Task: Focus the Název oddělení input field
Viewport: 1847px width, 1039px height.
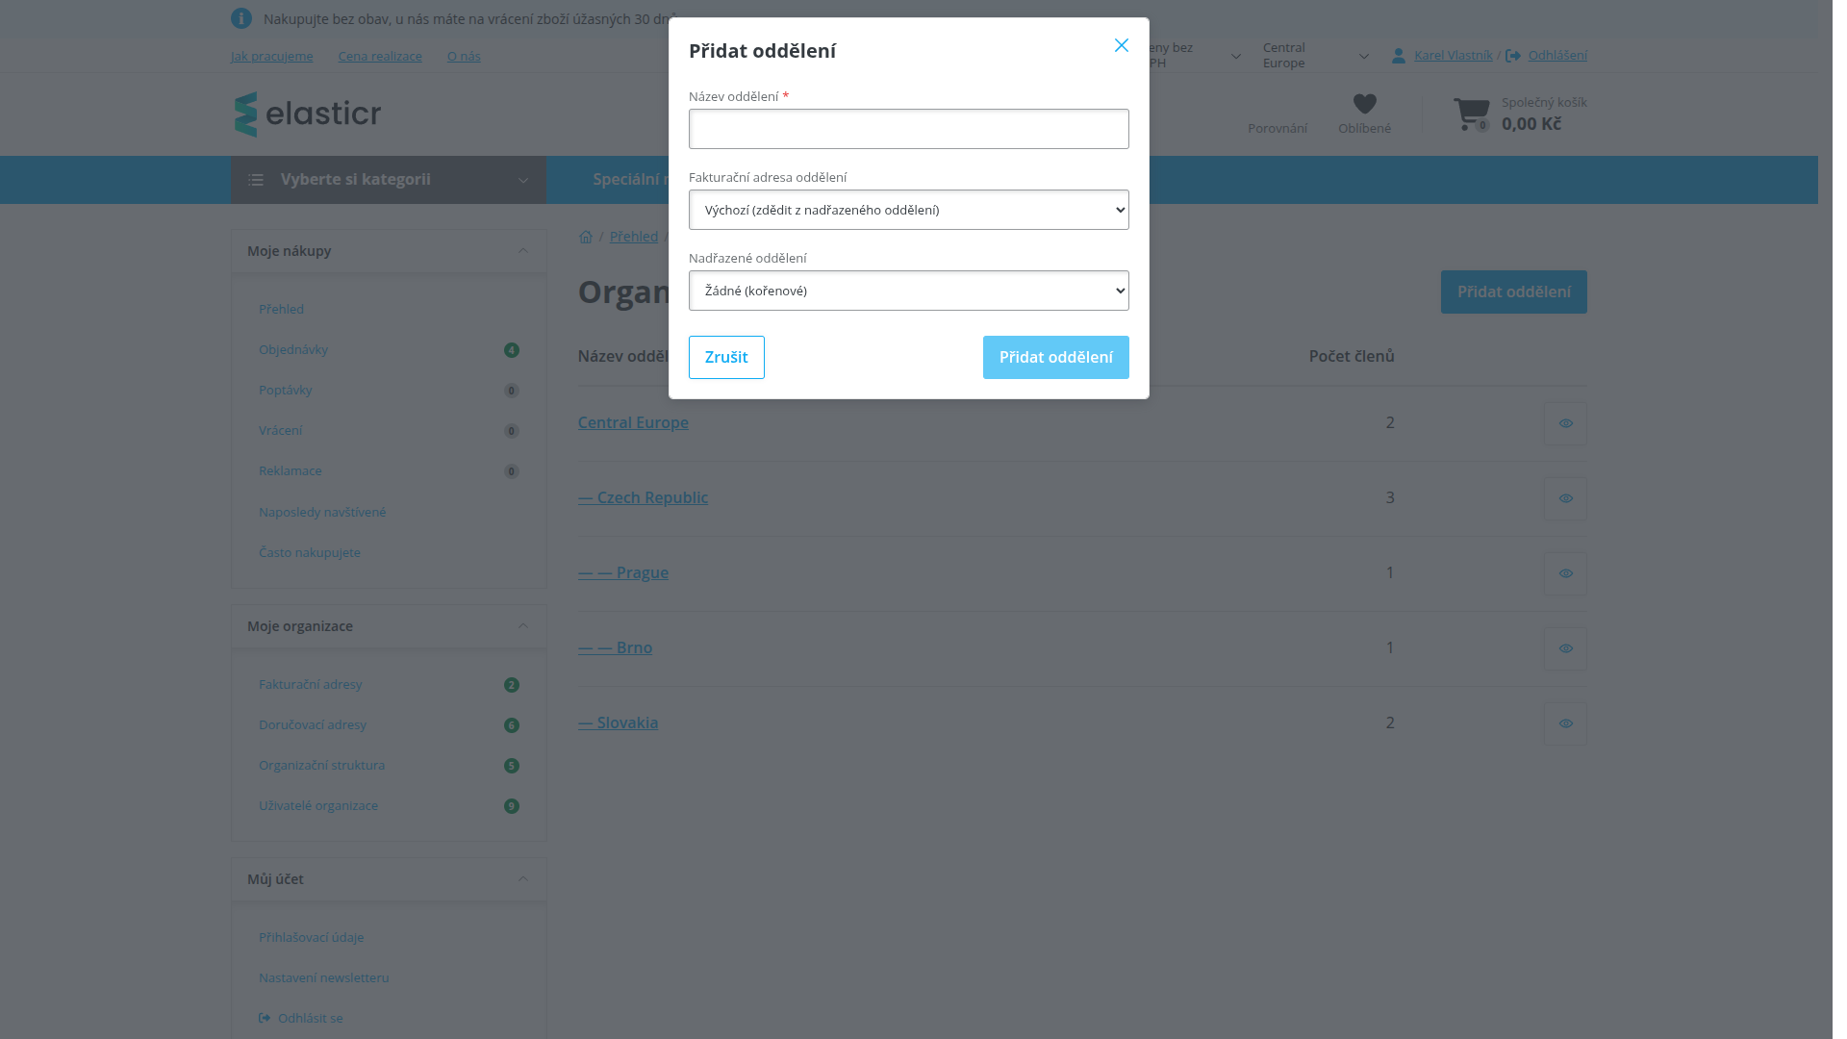Action: [908, 129]
